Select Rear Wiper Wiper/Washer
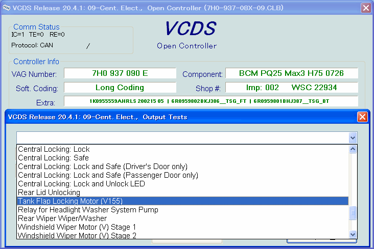Image resolution: width=374 pixels, height=249 pixels. pos(183,218)
